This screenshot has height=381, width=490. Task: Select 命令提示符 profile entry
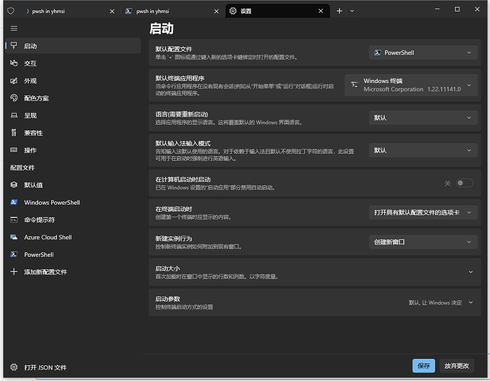pyautogui.click(x=73, y=219)
